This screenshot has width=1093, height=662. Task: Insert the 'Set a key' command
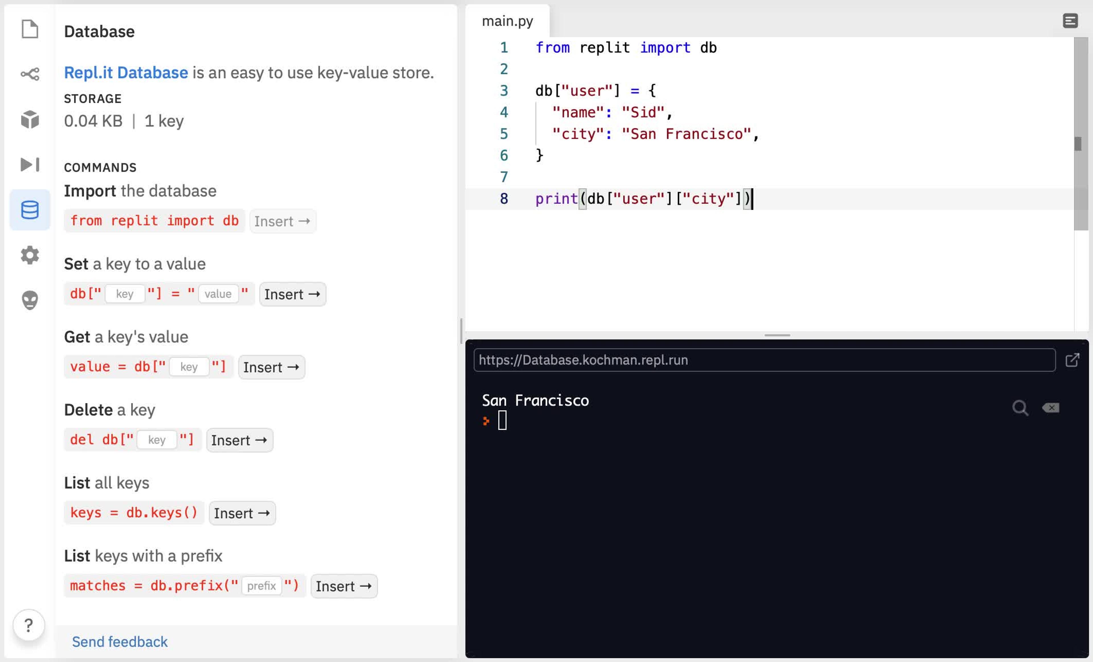(292, 294)
